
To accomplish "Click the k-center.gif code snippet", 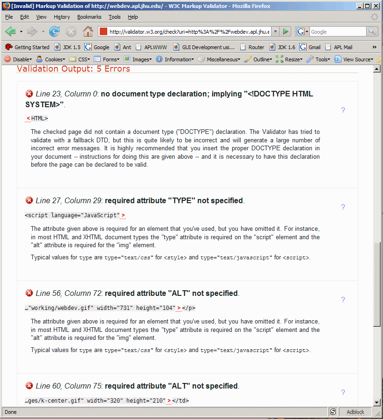I will 107,401.
